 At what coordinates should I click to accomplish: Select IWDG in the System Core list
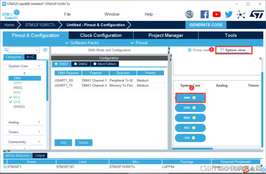coord(18,88)
